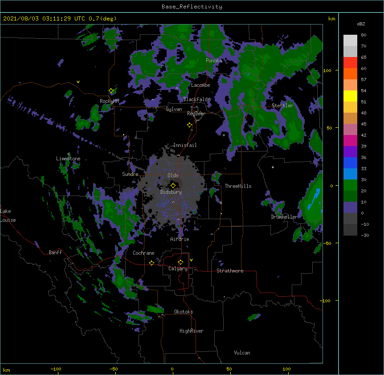Click the Okotoks town label
Screen dimensions: 384x375
[x=184, y=312]
